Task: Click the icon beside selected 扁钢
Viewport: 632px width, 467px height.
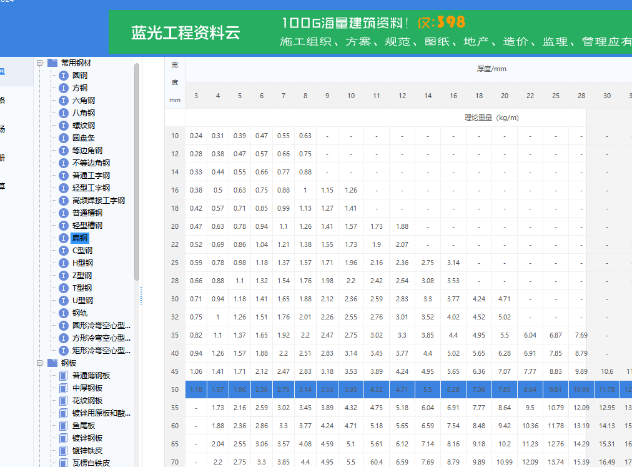Action: (63, 238)
